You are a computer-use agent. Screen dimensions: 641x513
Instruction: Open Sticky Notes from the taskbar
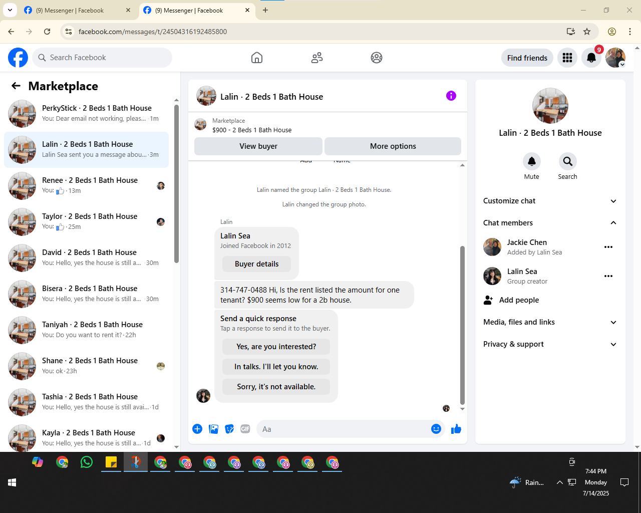click(111, 462)
